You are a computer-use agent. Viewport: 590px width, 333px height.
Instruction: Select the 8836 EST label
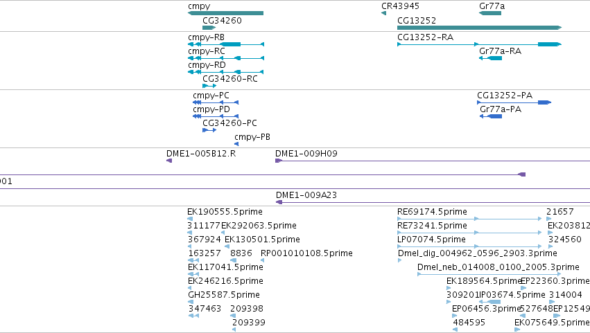(241, 253)
